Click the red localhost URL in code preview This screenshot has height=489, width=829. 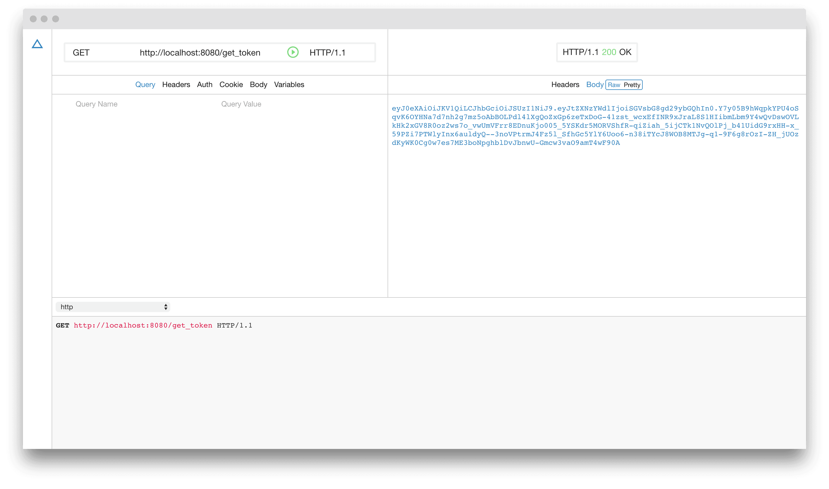[x=143, y=326]
